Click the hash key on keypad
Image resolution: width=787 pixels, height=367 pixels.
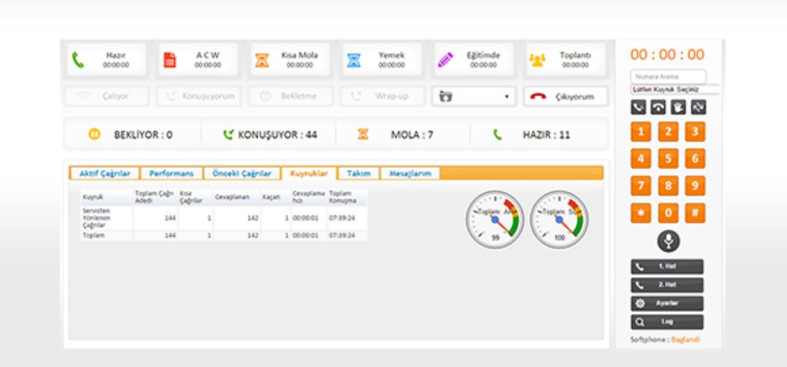(695, 213)
